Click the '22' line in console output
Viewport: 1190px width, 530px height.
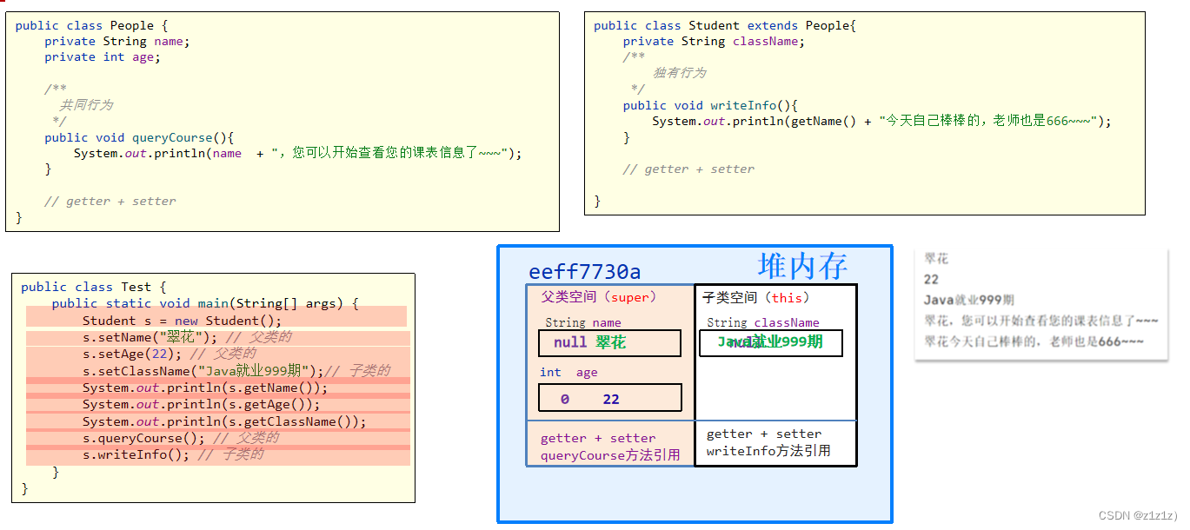tap(931, 279)
